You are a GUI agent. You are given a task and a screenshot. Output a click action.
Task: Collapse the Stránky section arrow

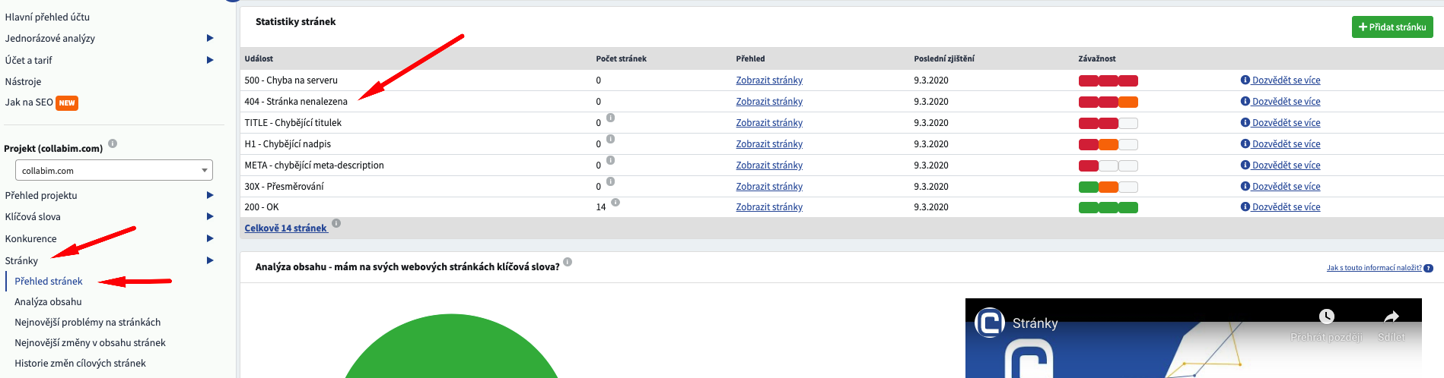pyautogui.click(x=210, y=260)
